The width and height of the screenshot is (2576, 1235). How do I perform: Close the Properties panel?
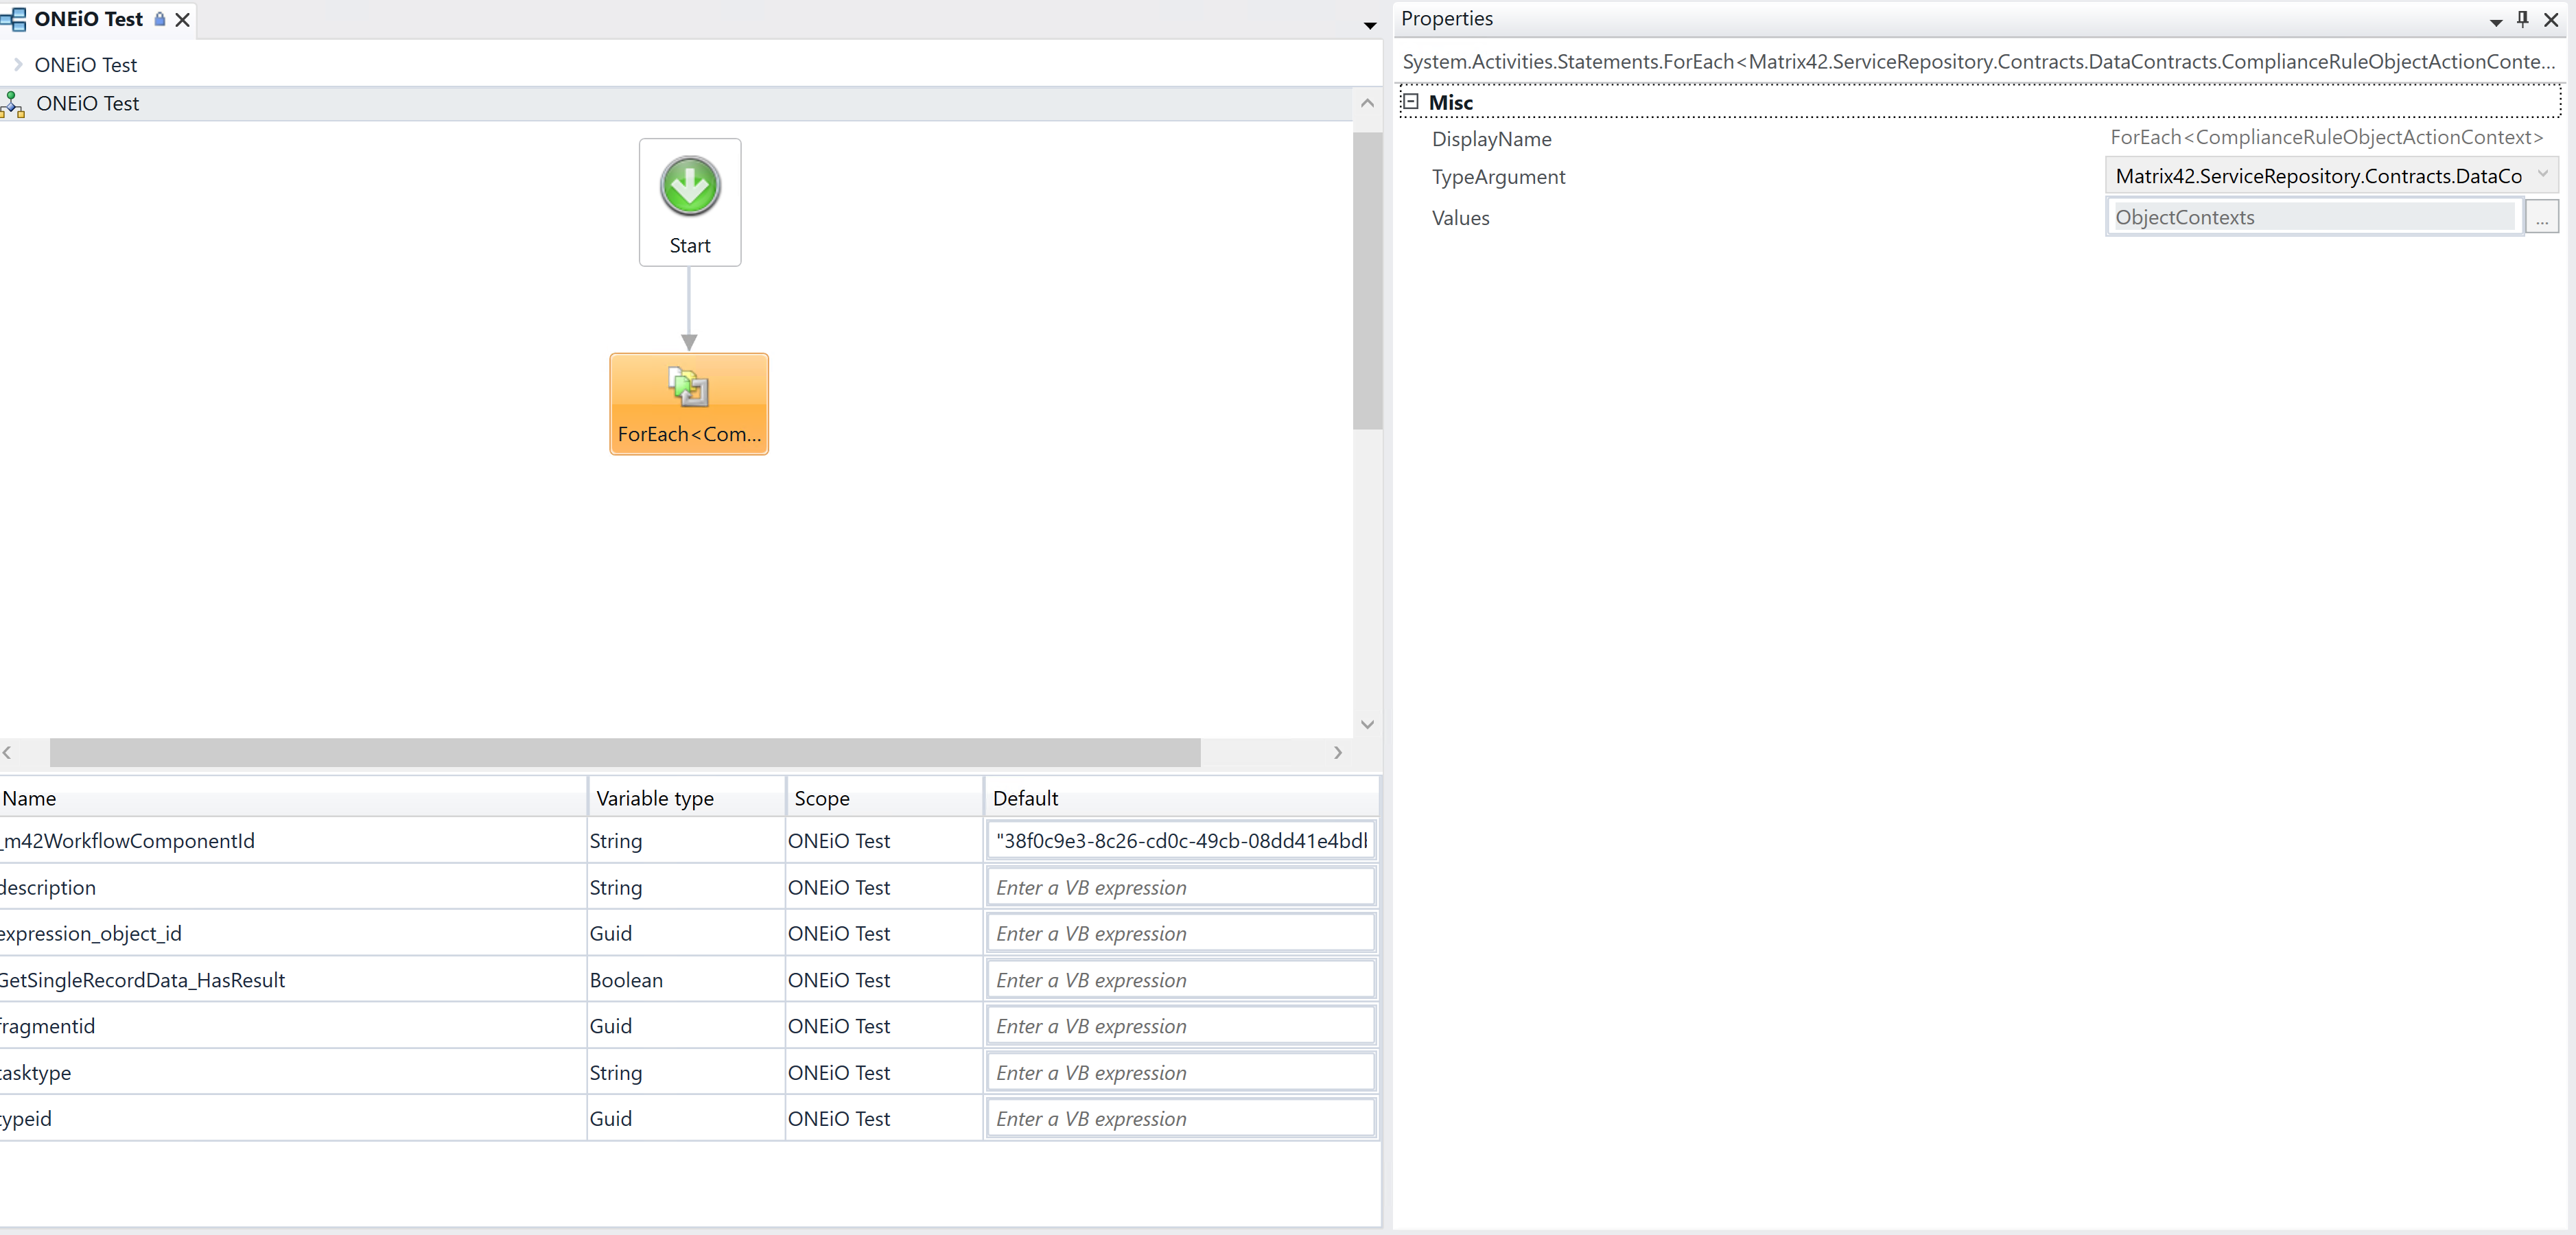point(2551,19)
